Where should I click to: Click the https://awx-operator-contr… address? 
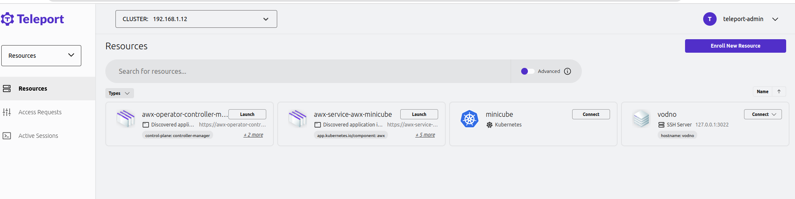(233, 125)
